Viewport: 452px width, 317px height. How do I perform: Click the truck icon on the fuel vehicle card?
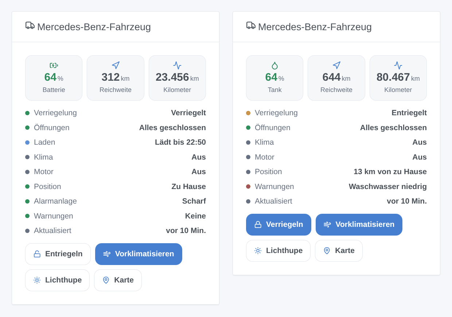(251, 25)
